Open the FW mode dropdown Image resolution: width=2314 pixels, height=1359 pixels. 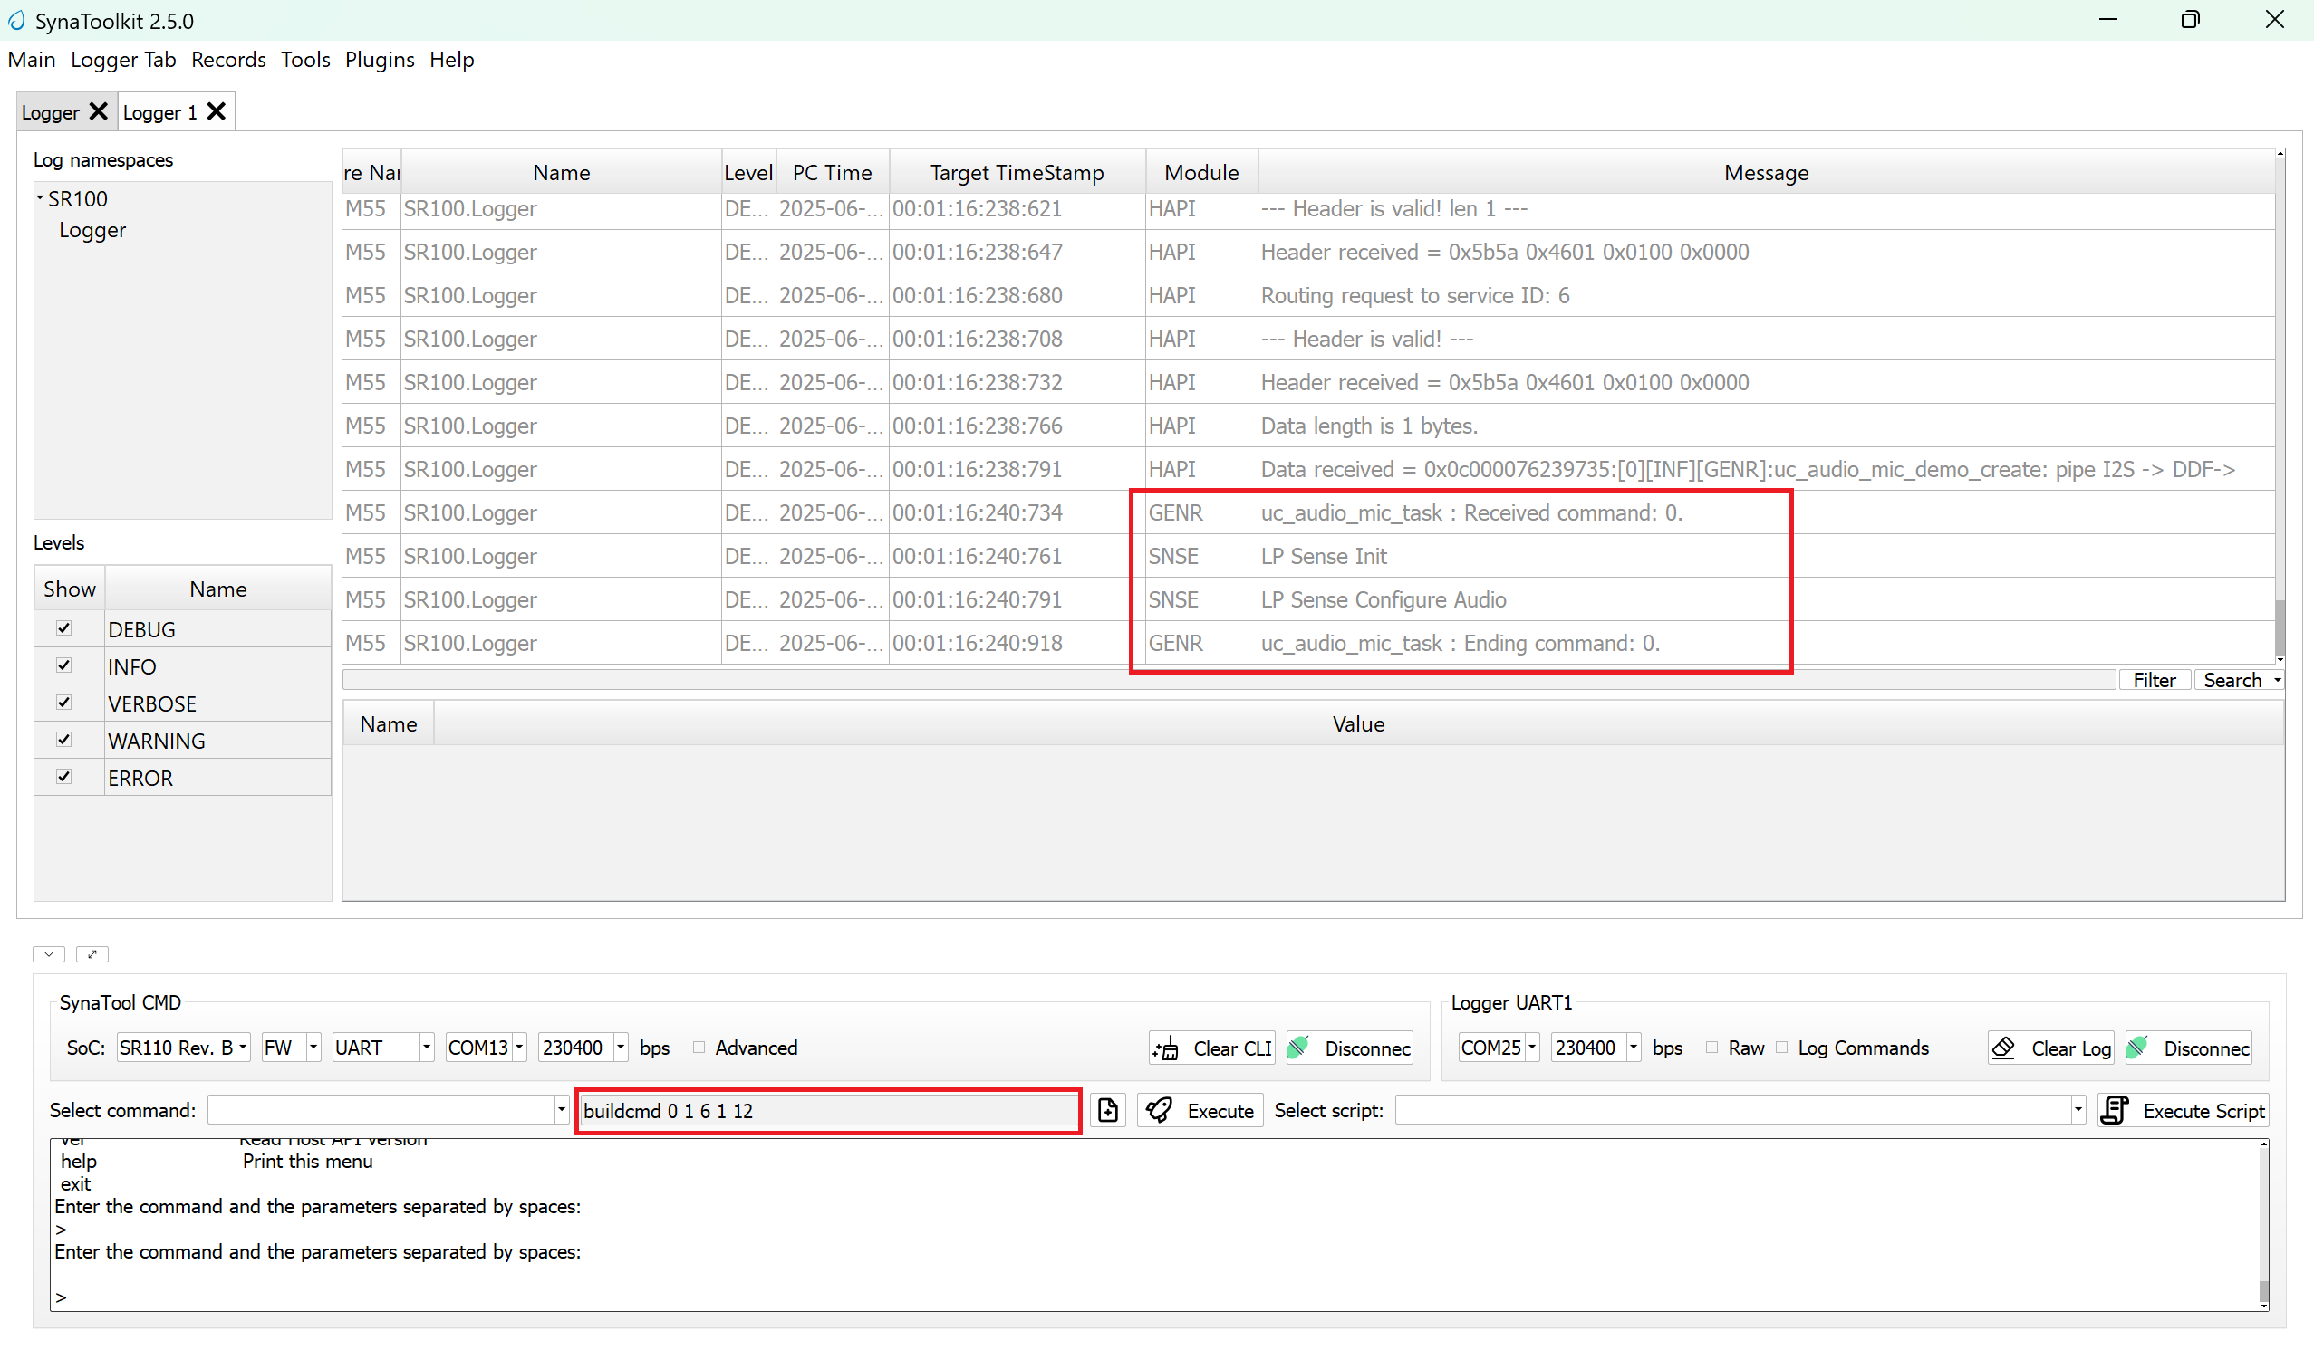coord(313,1047)
